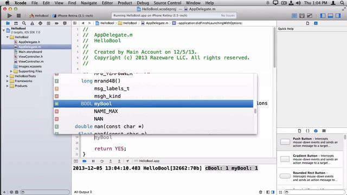The image size is (347, 195).
Task: Collapse the HelloBool project root
Action: [x=4, y=30]
